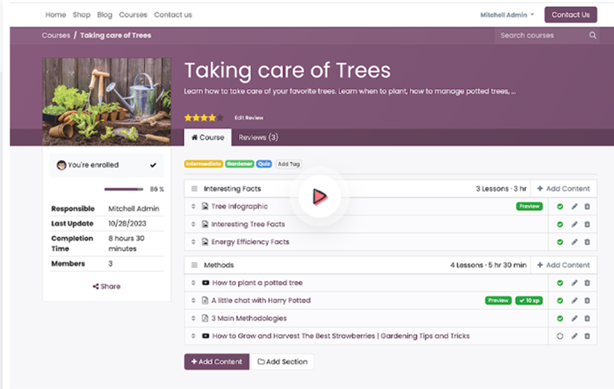
Task: Click the Contact Us button
Action: 570,15
